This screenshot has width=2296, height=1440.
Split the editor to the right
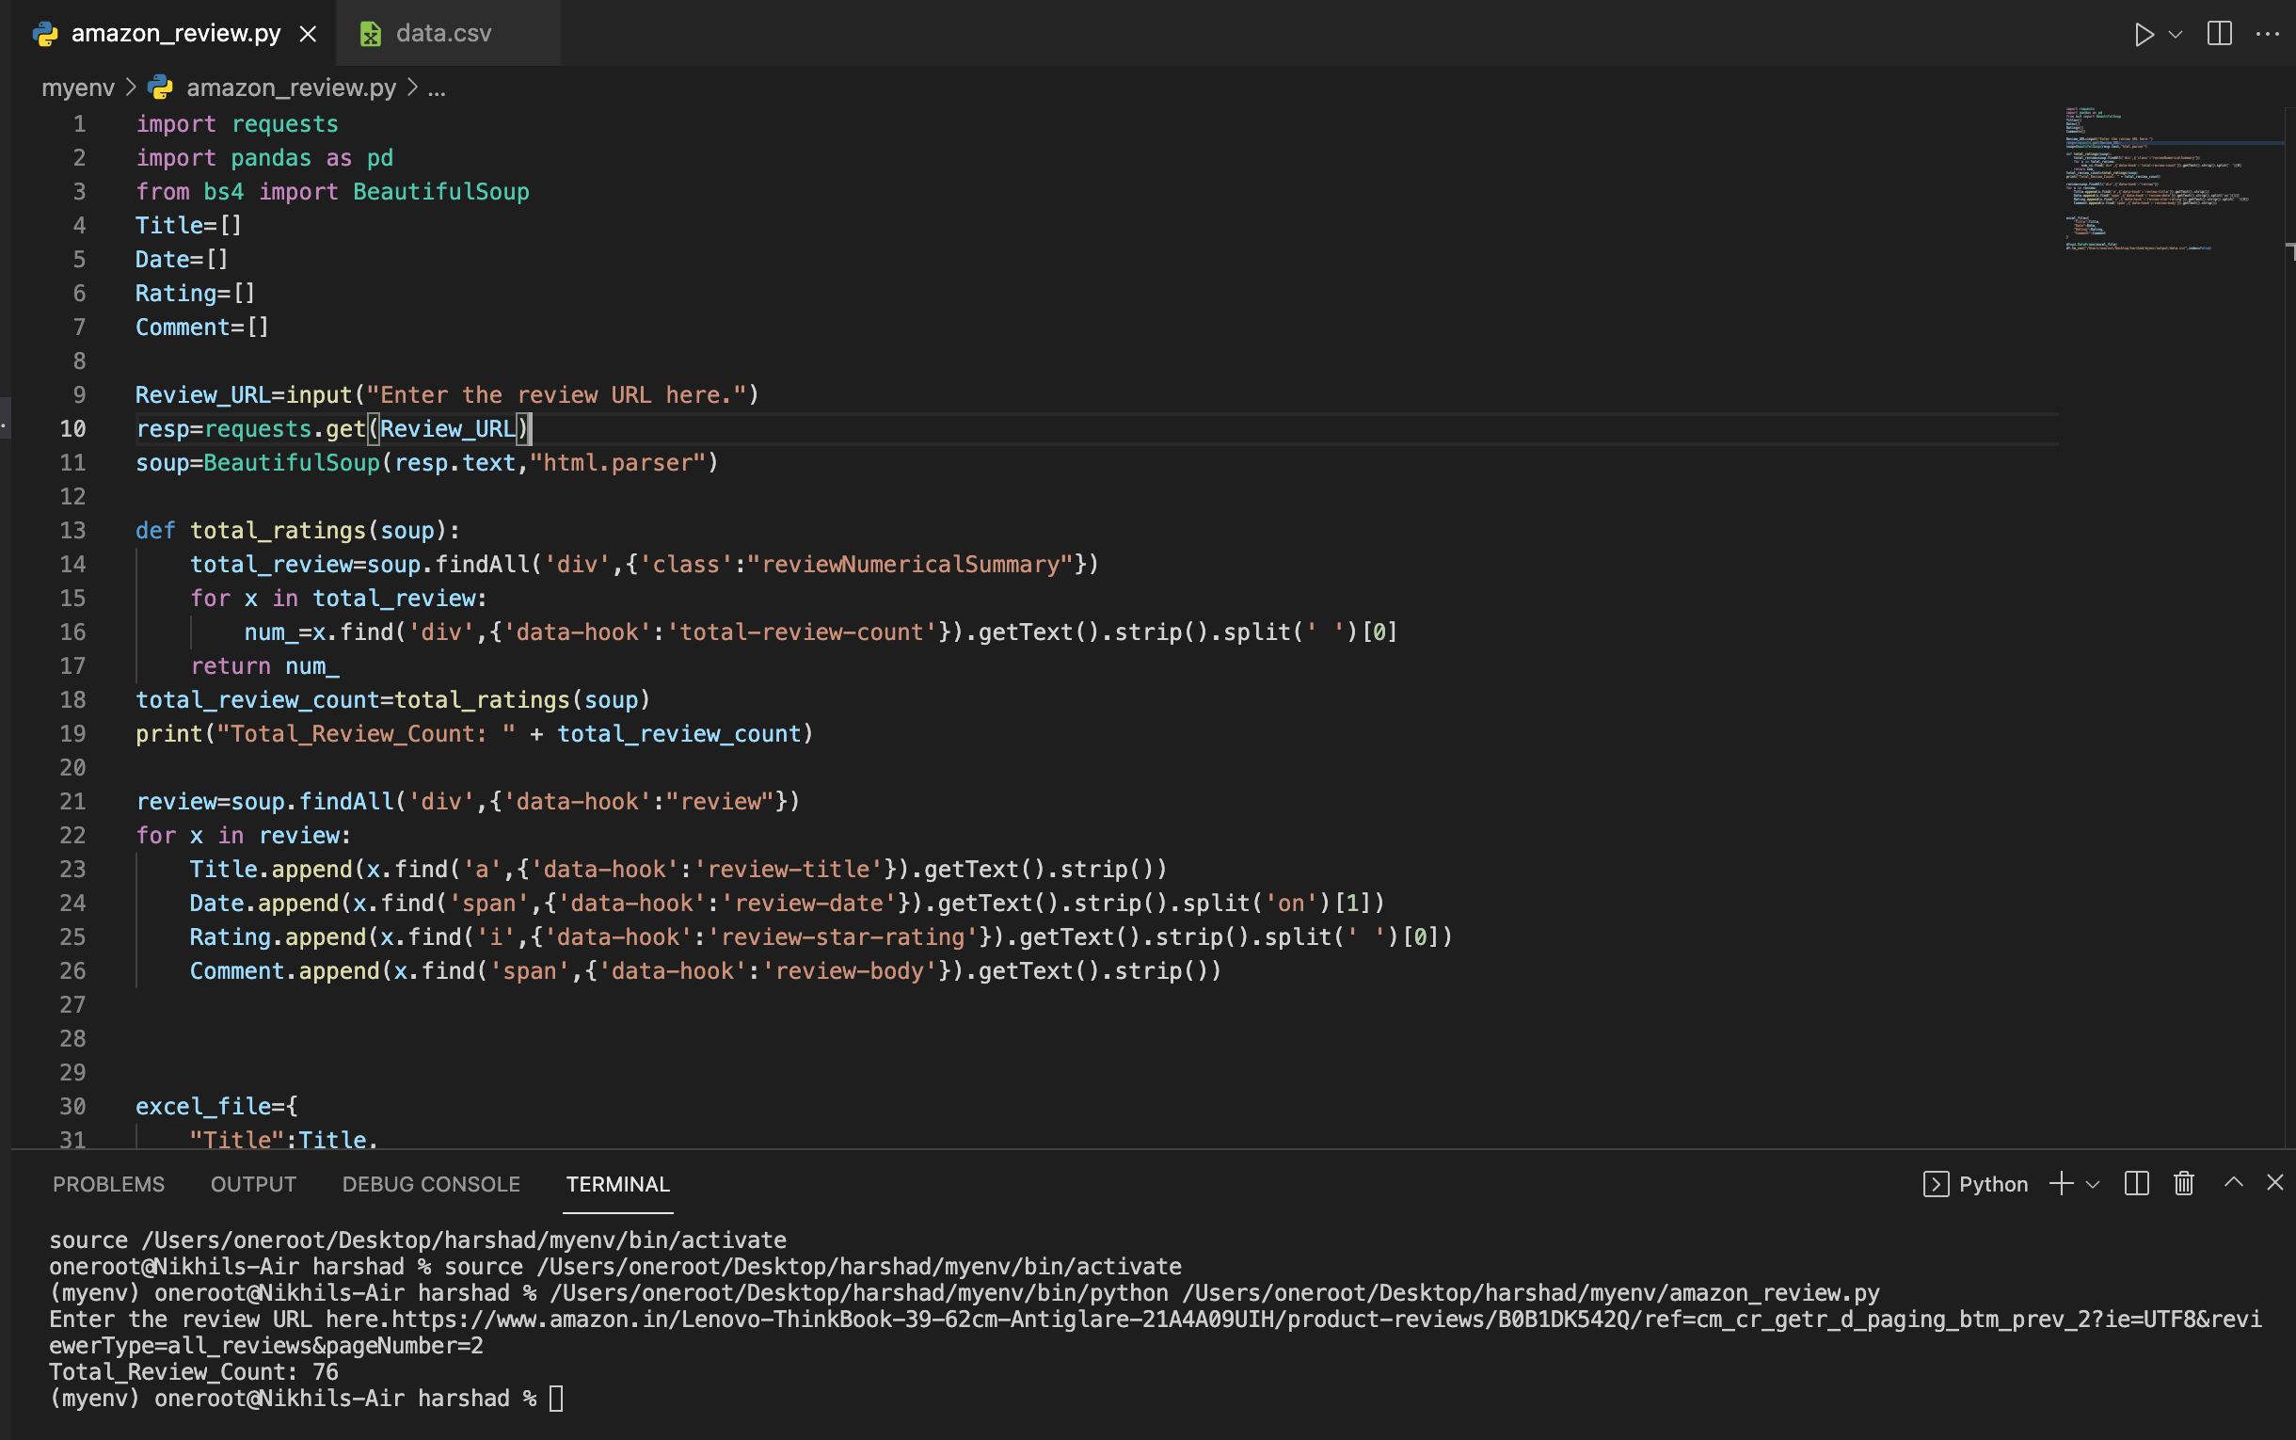(2219, 33)
